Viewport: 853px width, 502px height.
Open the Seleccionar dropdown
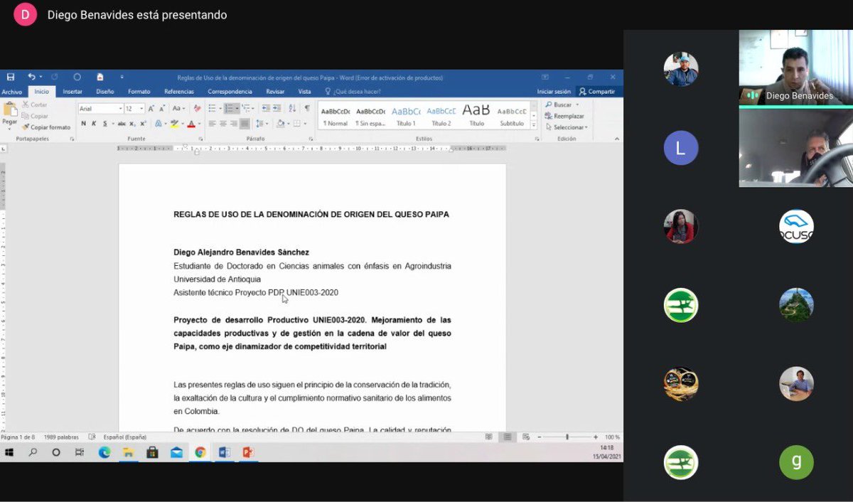[x=566, y=127]
